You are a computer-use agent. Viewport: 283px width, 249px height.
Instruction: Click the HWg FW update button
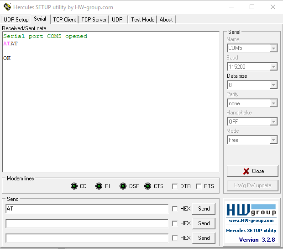[x=252, y=185]
